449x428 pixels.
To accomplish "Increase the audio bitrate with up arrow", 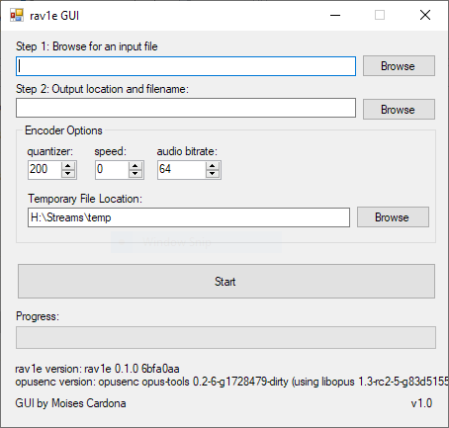I will click(213, 166).
